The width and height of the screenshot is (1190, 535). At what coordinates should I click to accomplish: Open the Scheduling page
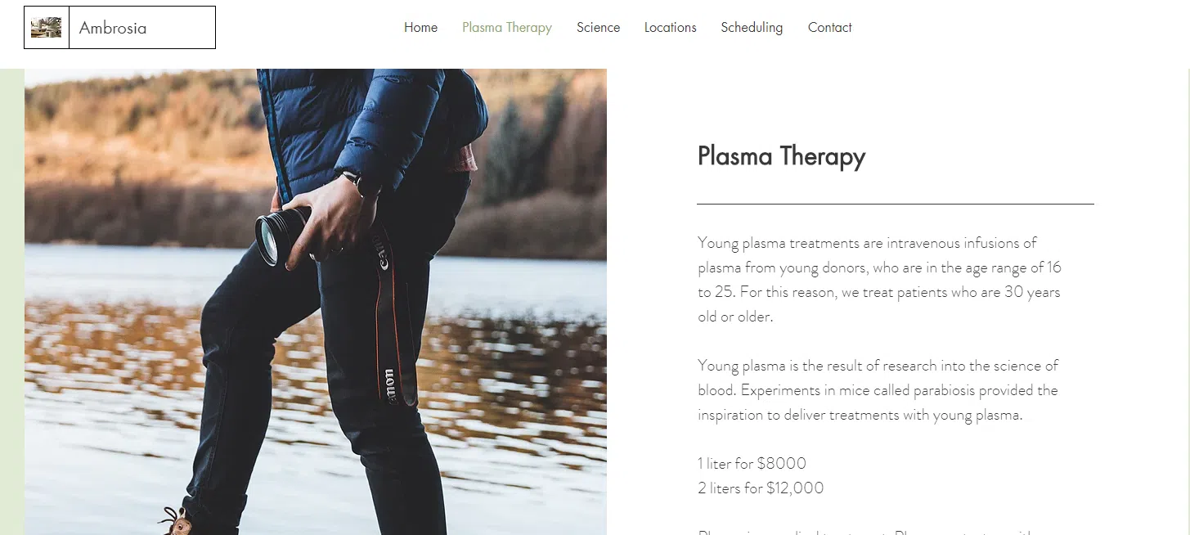pos(751,28)
